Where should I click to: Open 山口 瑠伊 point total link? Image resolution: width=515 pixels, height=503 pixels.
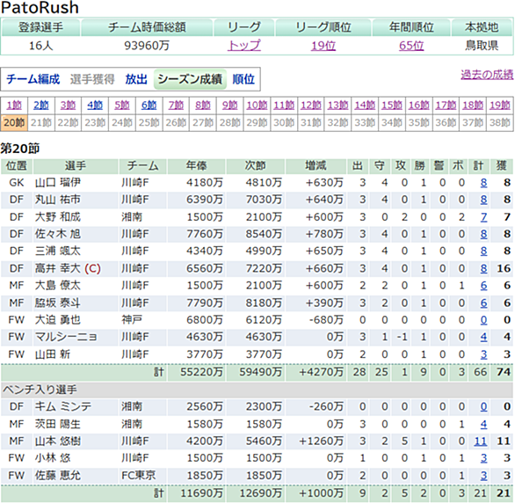(483, 182)
